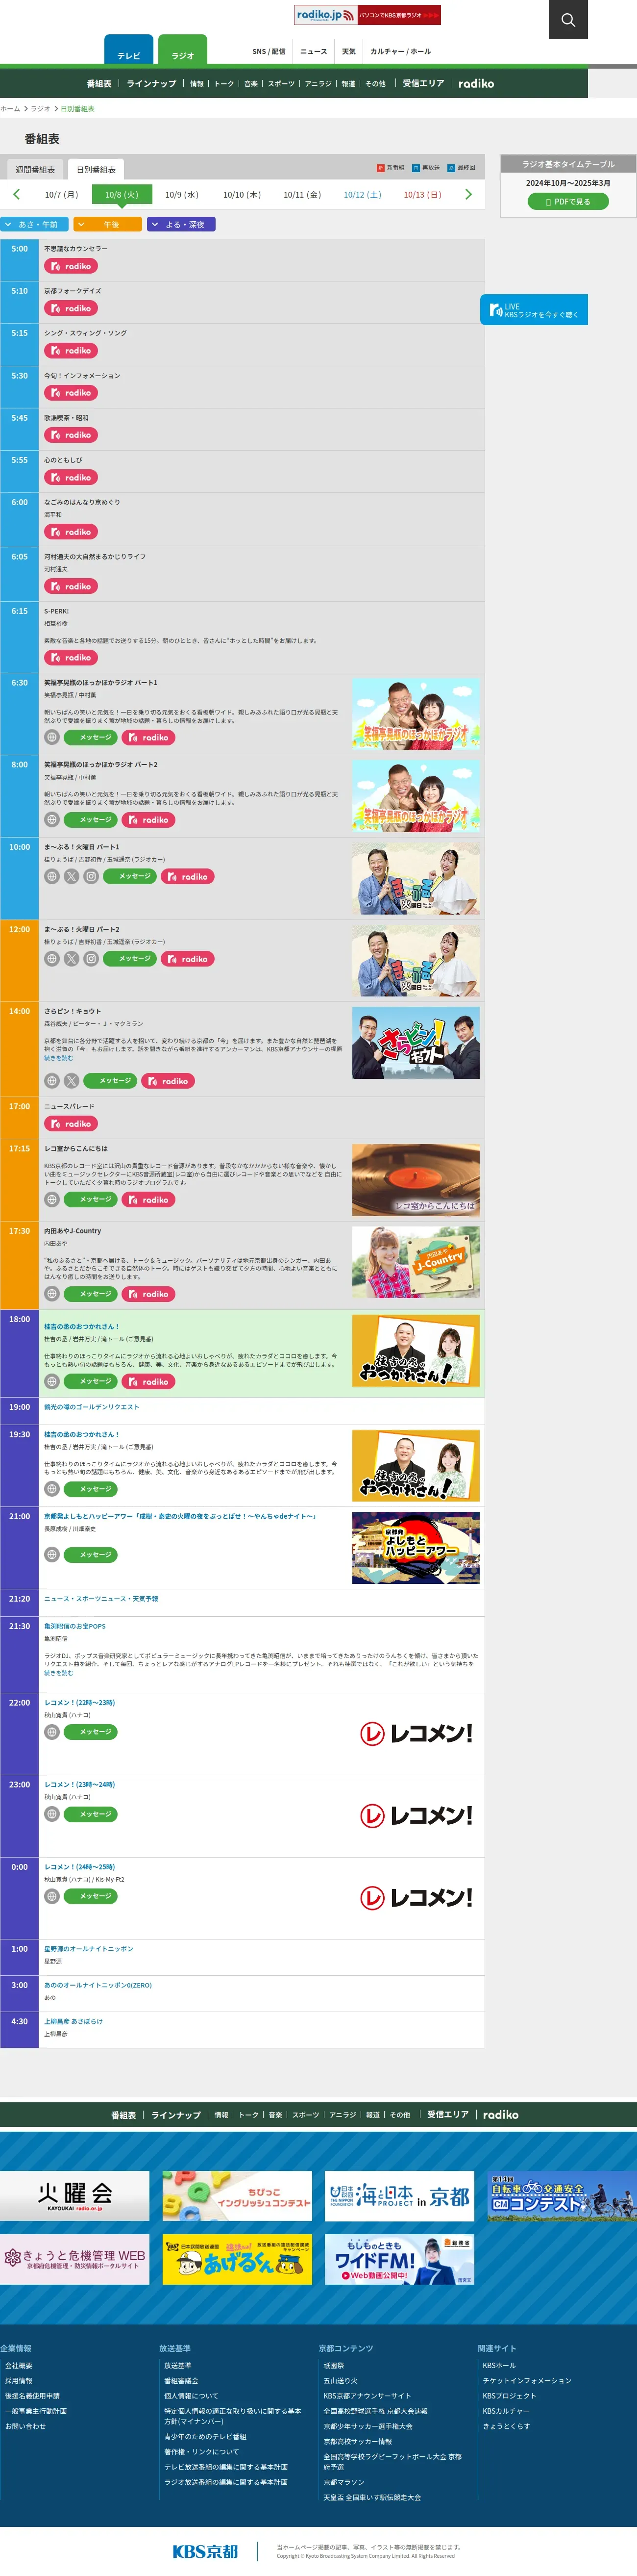637x2576 pixels.
Task: Open カルチャー / ホール in top menu
Action: 400,51
